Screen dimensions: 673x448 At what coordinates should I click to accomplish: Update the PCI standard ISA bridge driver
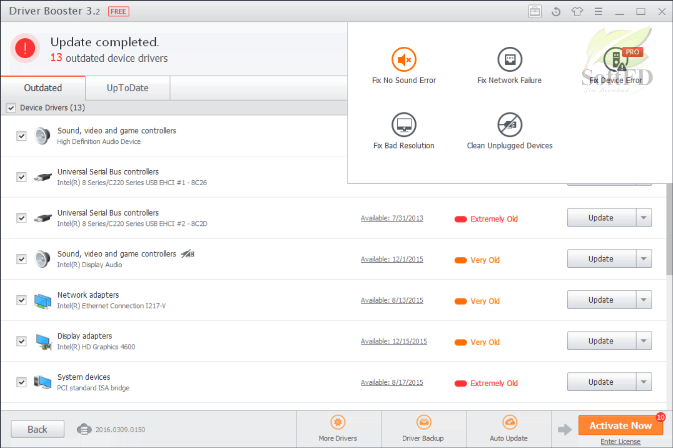[601, 382]
